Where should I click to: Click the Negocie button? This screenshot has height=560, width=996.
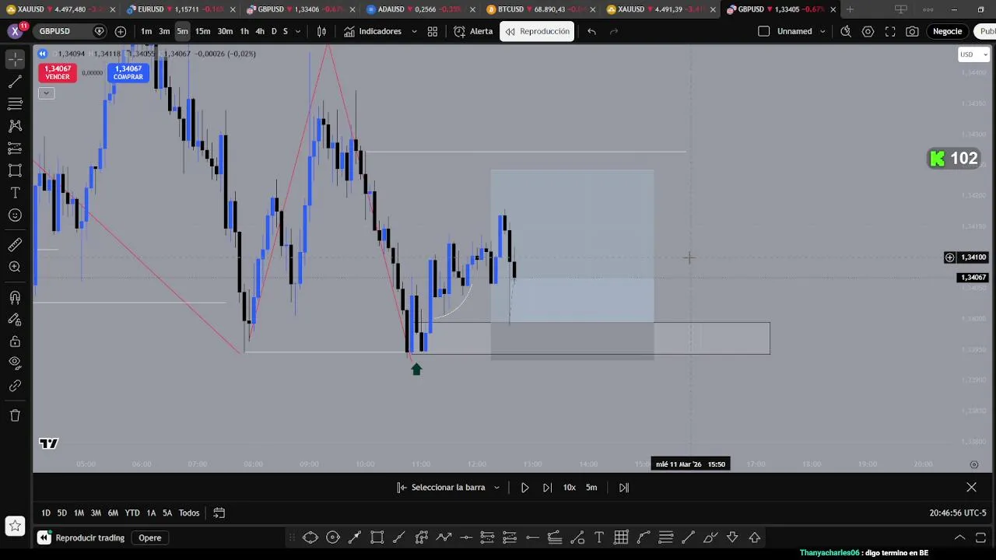click(947, 31)
